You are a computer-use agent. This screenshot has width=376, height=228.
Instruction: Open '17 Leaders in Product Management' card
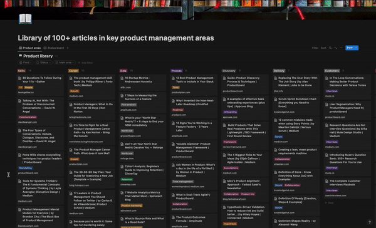point(91,203)
